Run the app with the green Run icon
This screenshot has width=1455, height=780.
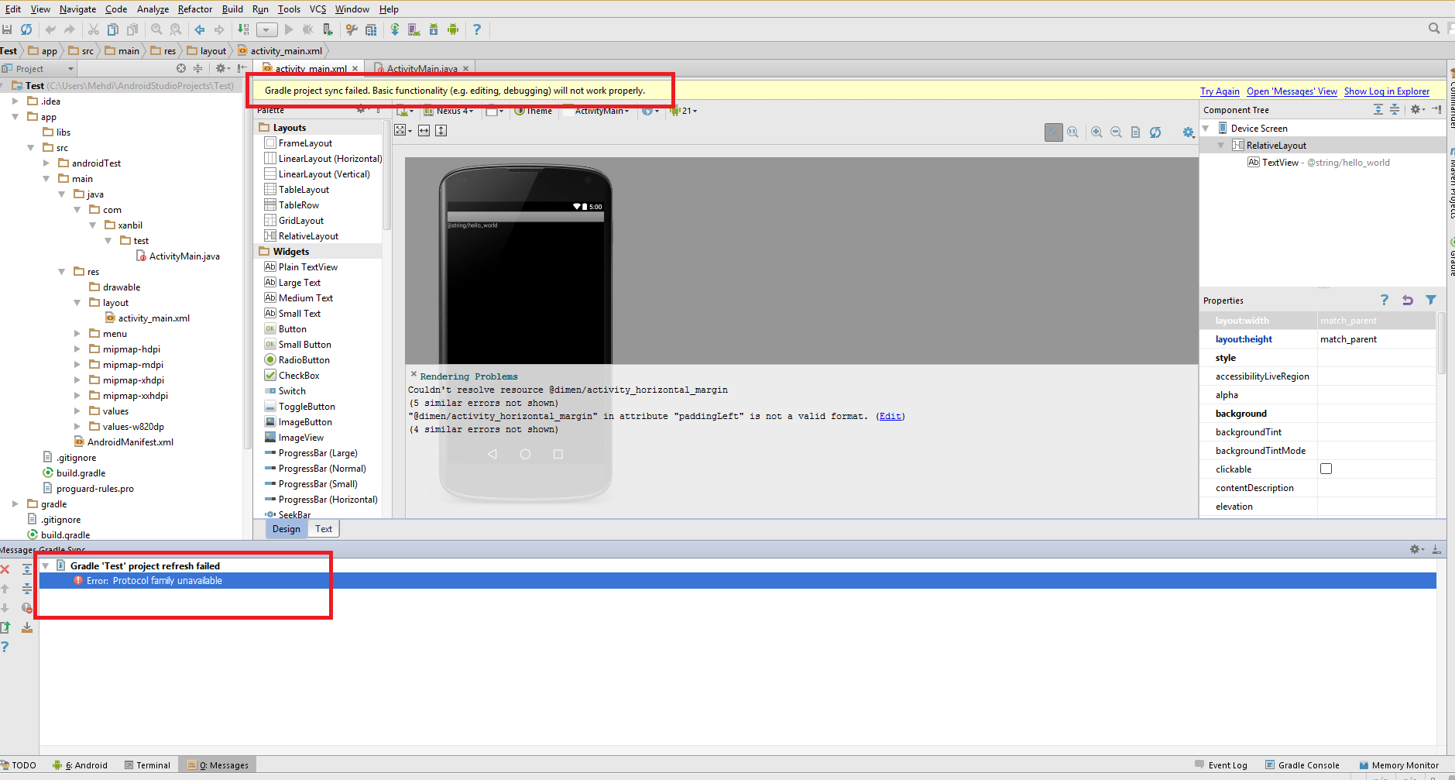[288, 29]
